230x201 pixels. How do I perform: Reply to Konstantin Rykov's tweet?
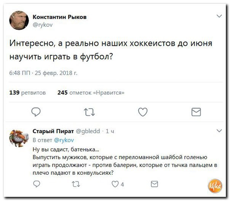(x=36, y=112)
